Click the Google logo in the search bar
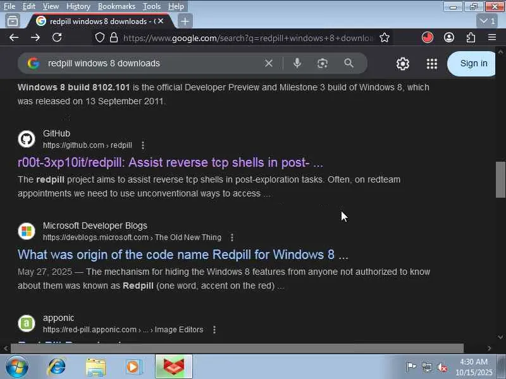This screenshot has width=506, height=379. tap(34, 64)
